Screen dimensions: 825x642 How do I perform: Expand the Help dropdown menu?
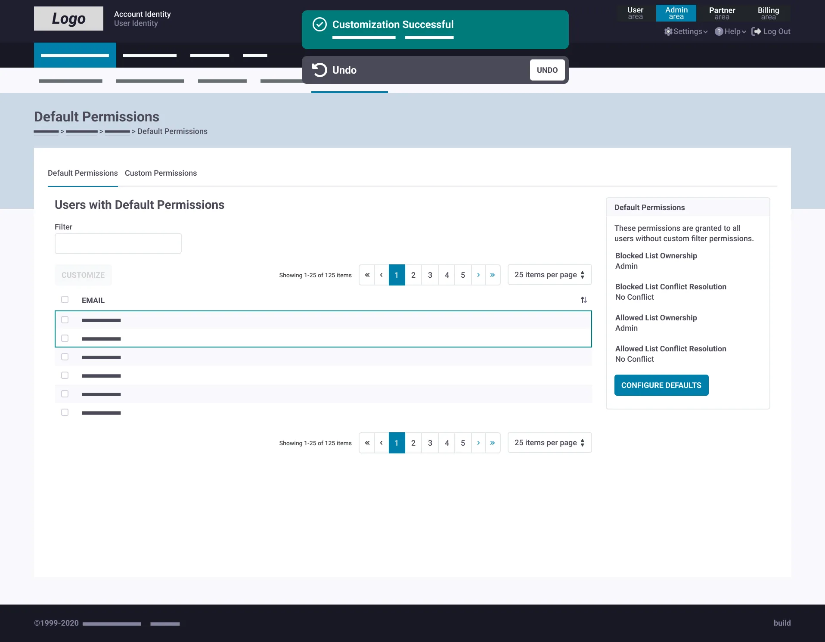point(731,31)
